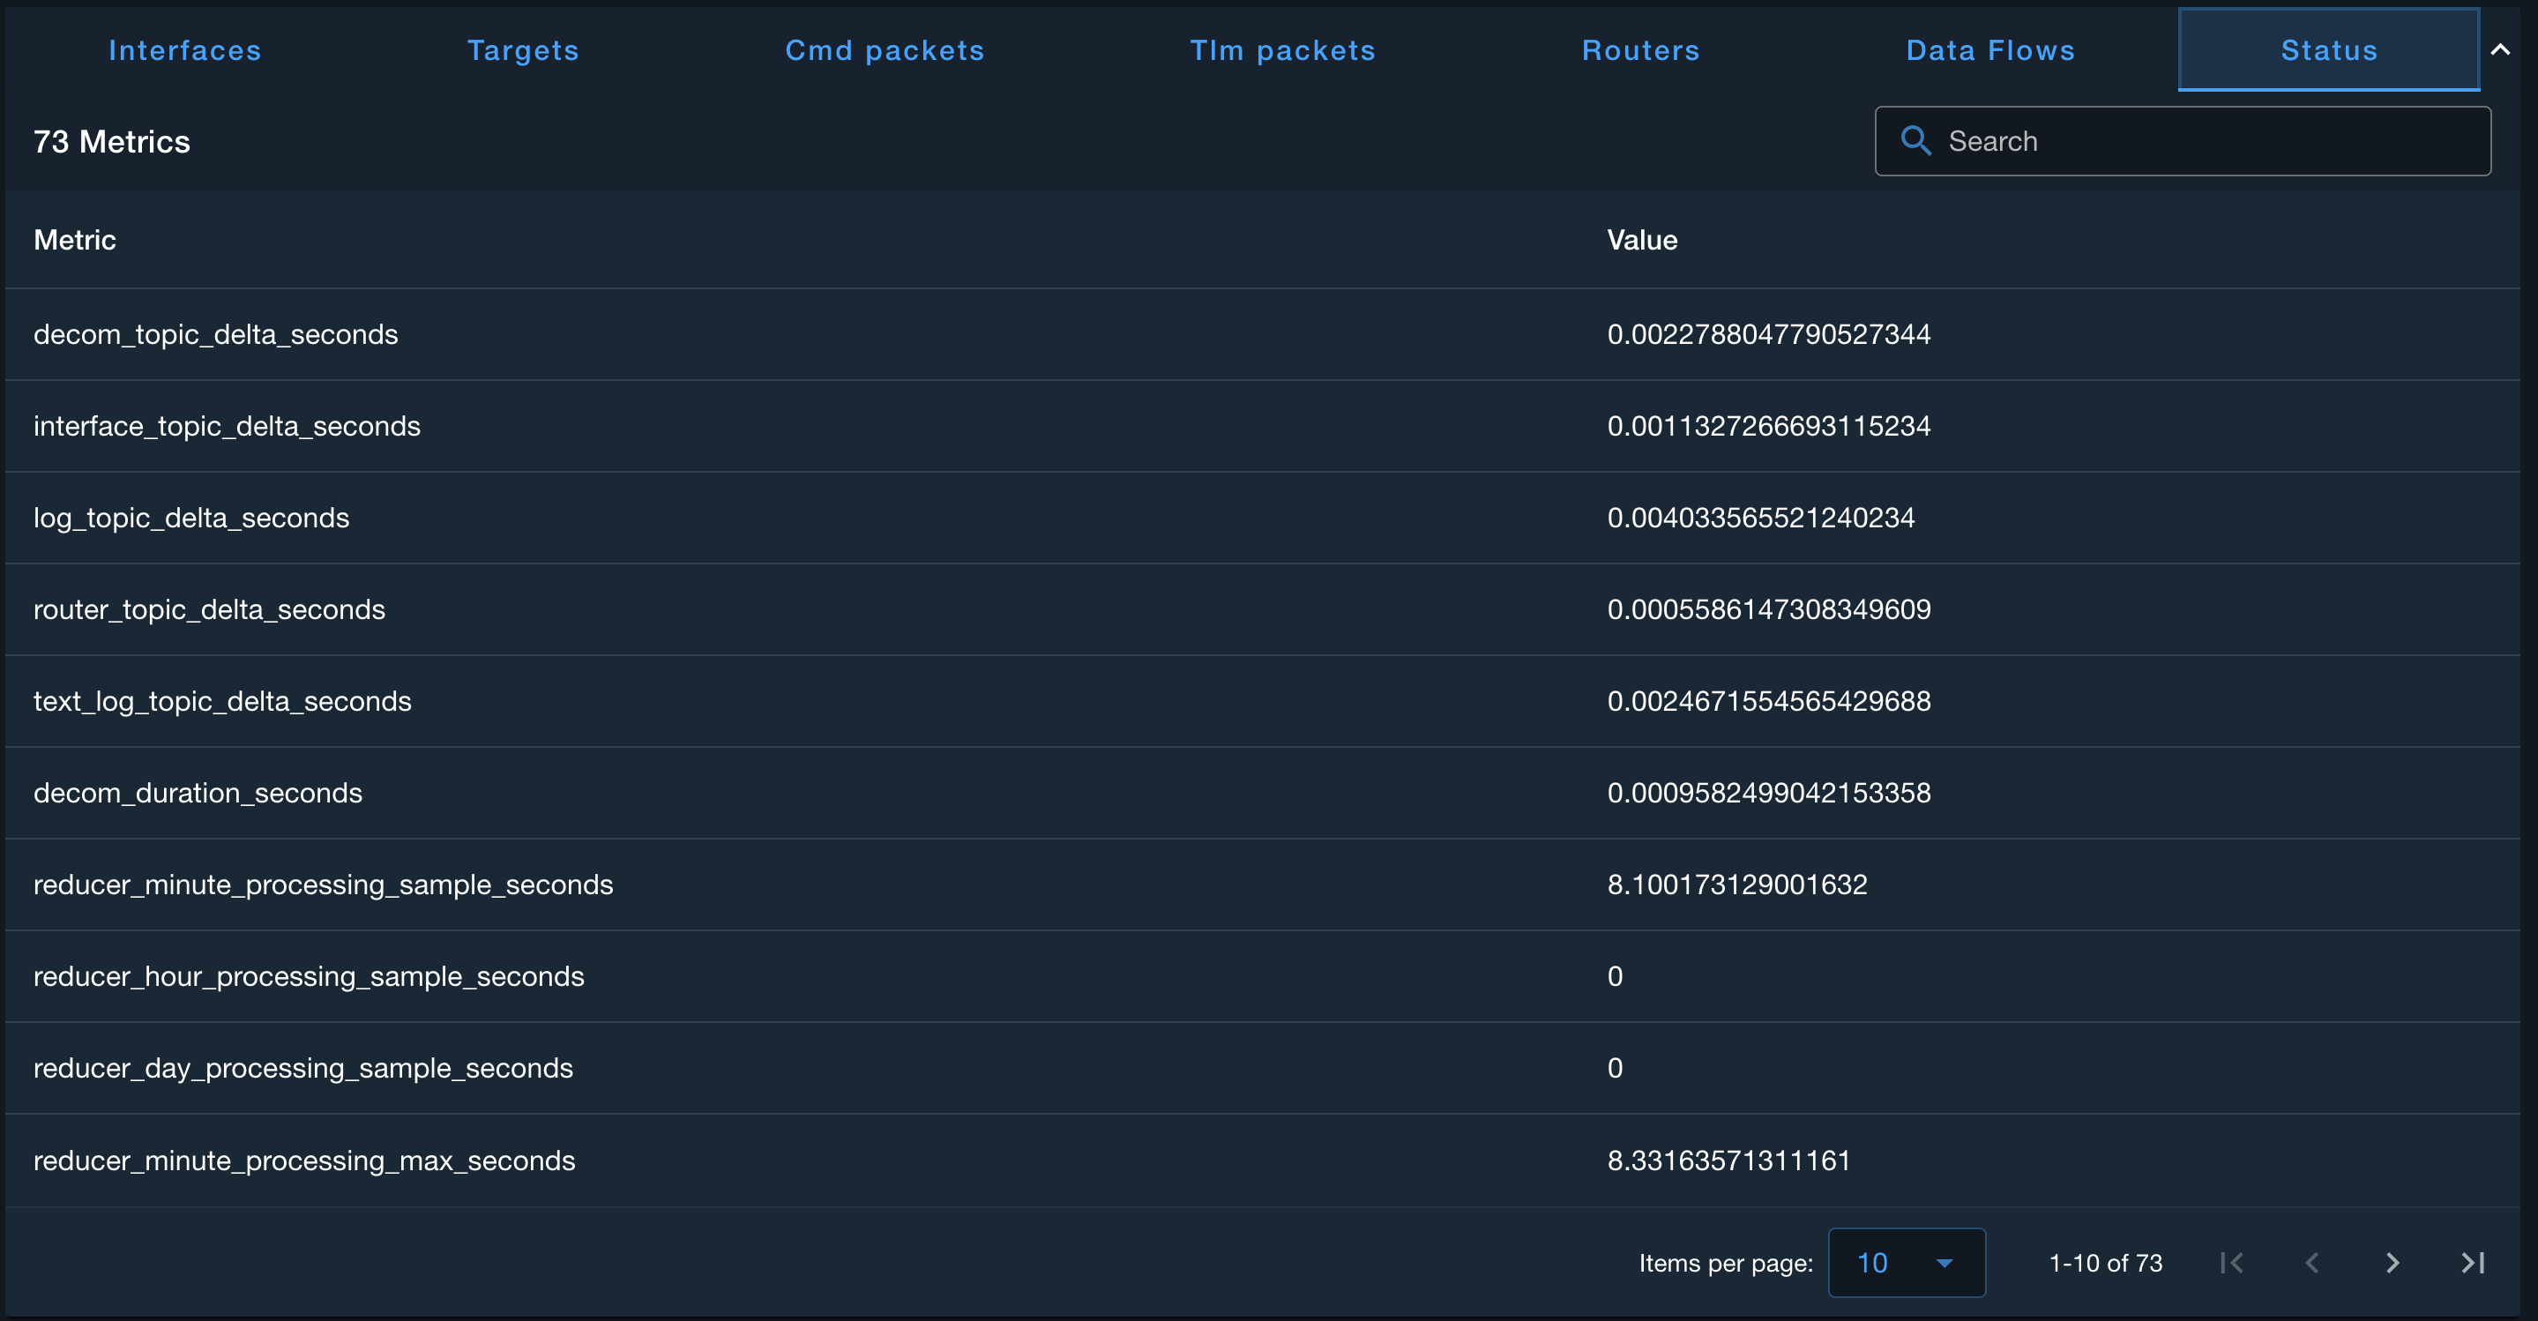Image resolution: width=2538 pixels, height=1321 pixels.
Task: Jump to the first page of metrics
Action: point(2233,1263)
